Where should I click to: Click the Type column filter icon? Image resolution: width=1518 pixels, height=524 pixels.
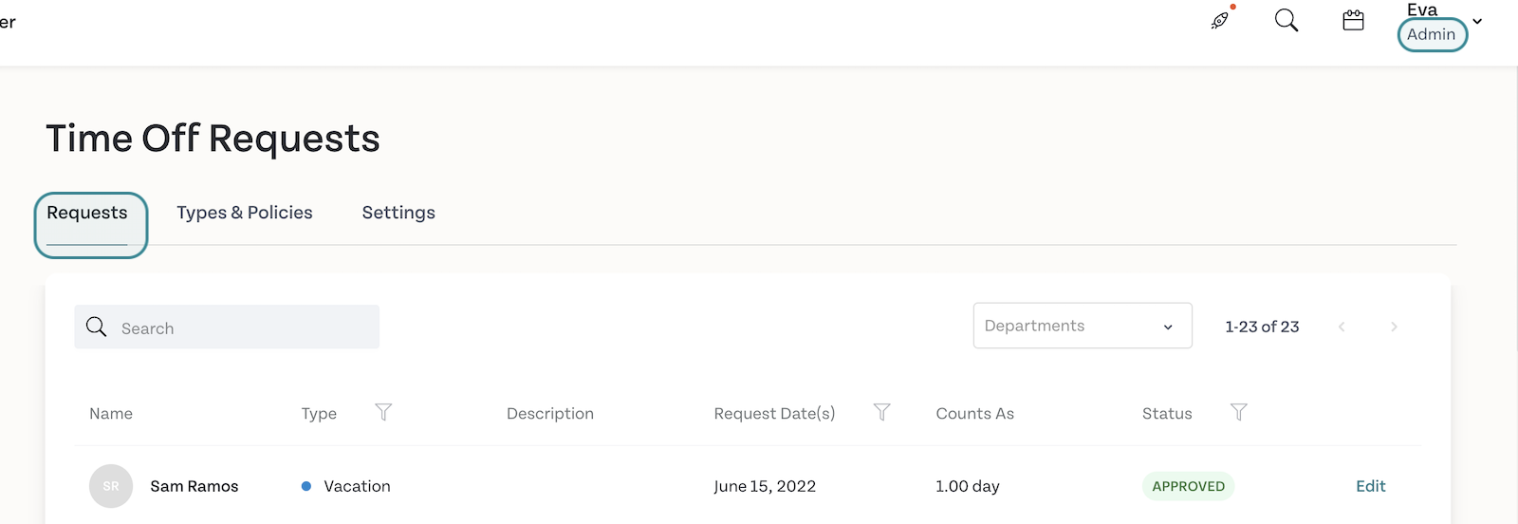(x=383, y=412)
